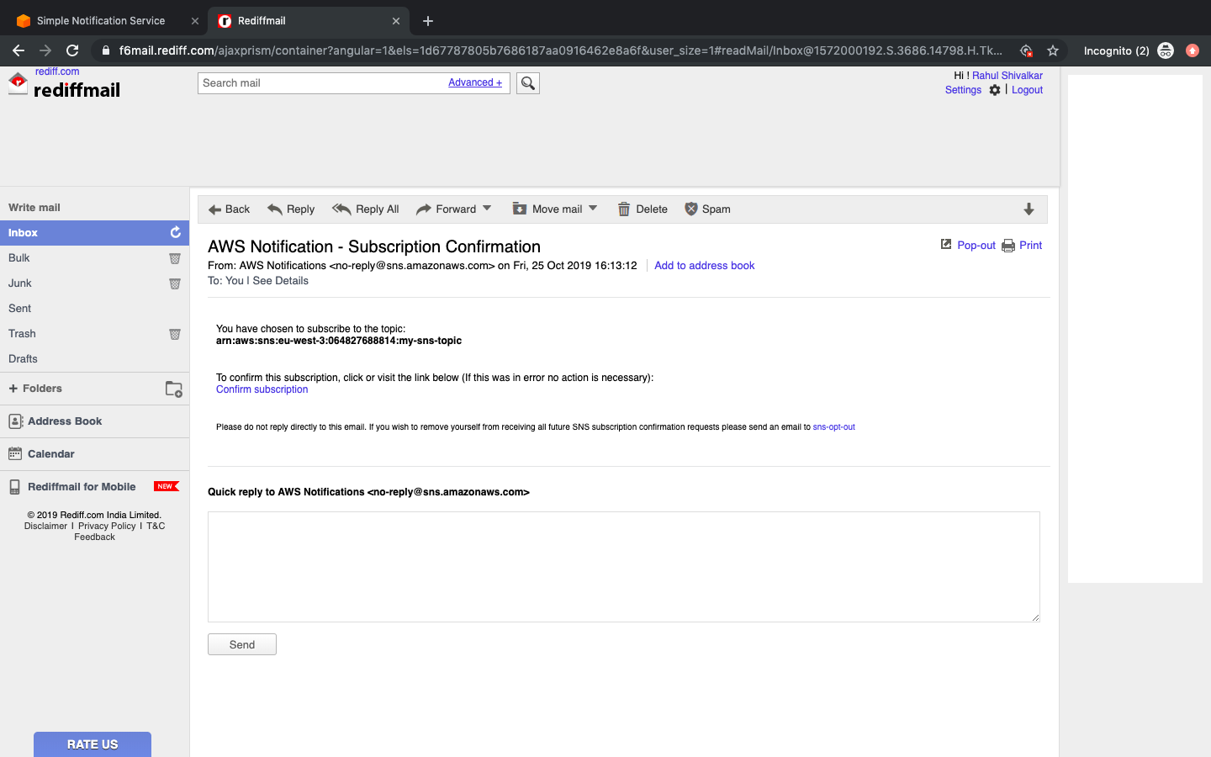Go Back to the Inbox list
Viewport: 1211px width, 757px height.
pyautogui.click(x=228, y=209)
